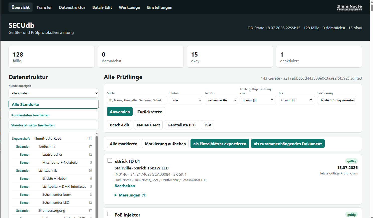Click the '128 fällig' text in the header
Screen dimensions: 373x218
click(312, 28)
